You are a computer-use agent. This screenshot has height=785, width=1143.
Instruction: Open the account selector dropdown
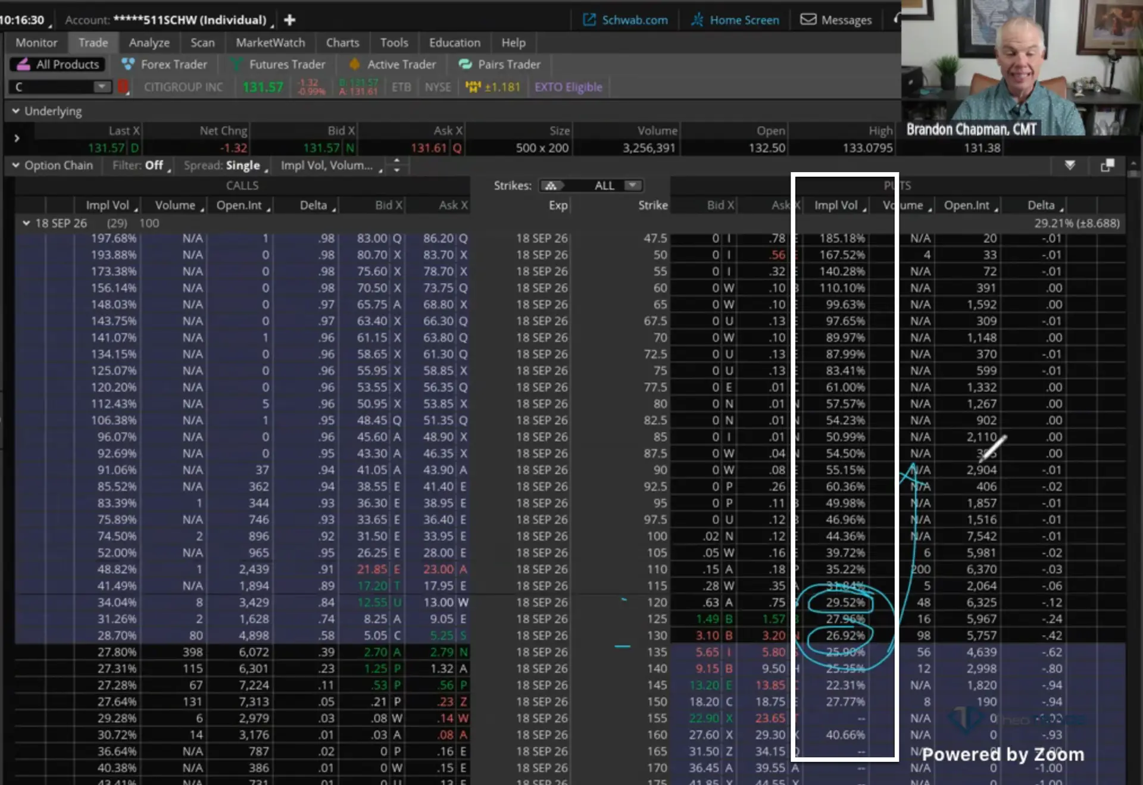(272, 24)
